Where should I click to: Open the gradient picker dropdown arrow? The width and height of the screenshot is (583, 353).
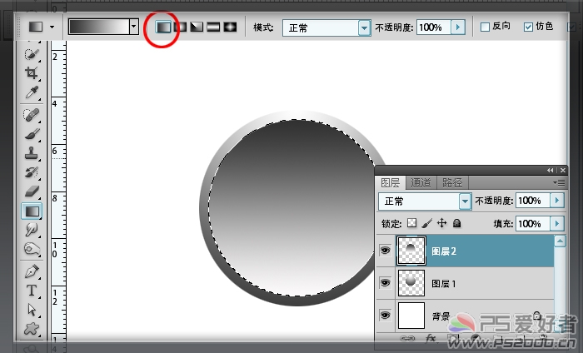[134, 27]
